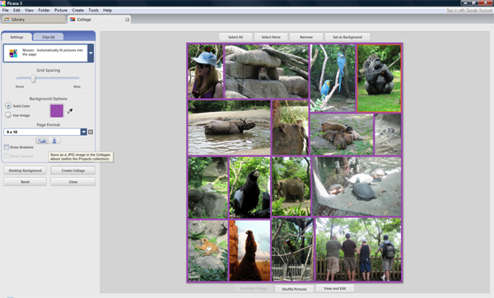Expand the Mosaic collage type dropdown

pyautogui.click(x=91, y=53)
